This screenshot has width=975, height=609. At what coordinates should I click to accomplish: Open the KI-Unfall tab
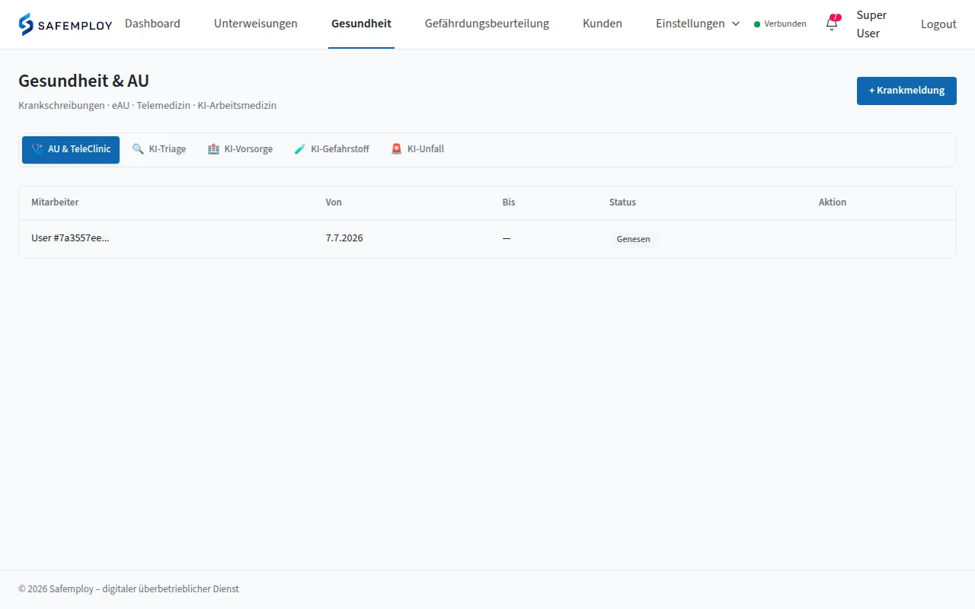pos(417,149)
